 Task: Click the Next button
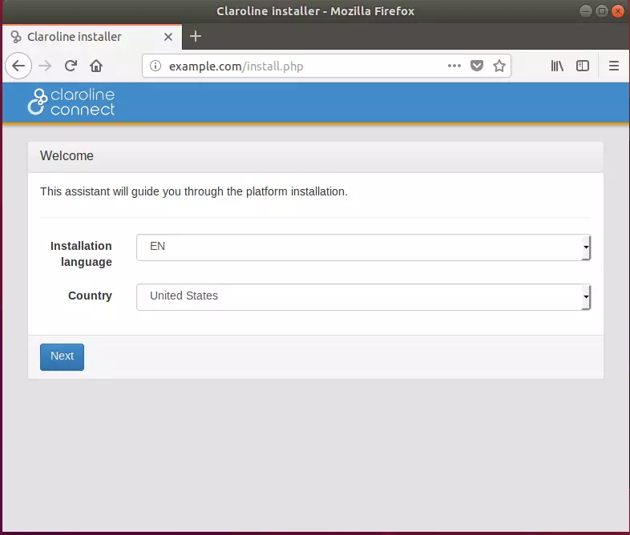point(62,357)
